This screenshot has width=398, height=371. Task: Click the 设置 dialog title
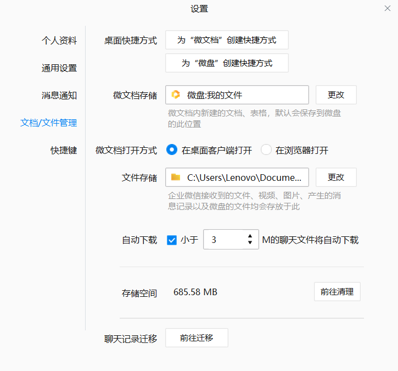point(199,9)
